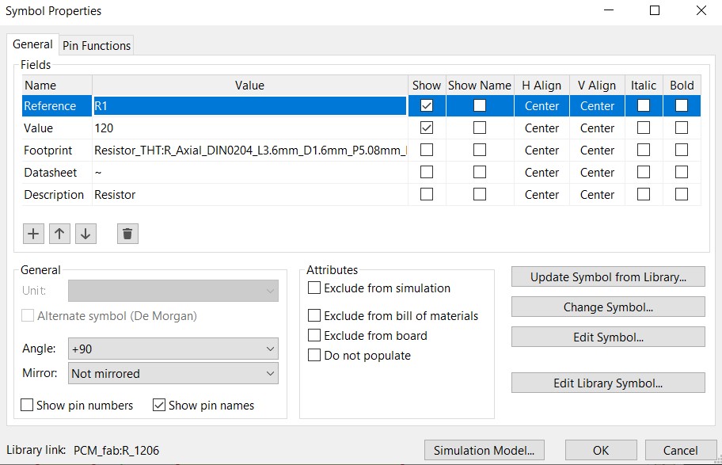Toggle Show checkbox for Footprint field
Image resolution: width=722 pixels, height=465 pixels.
click(x=427, y=150)
